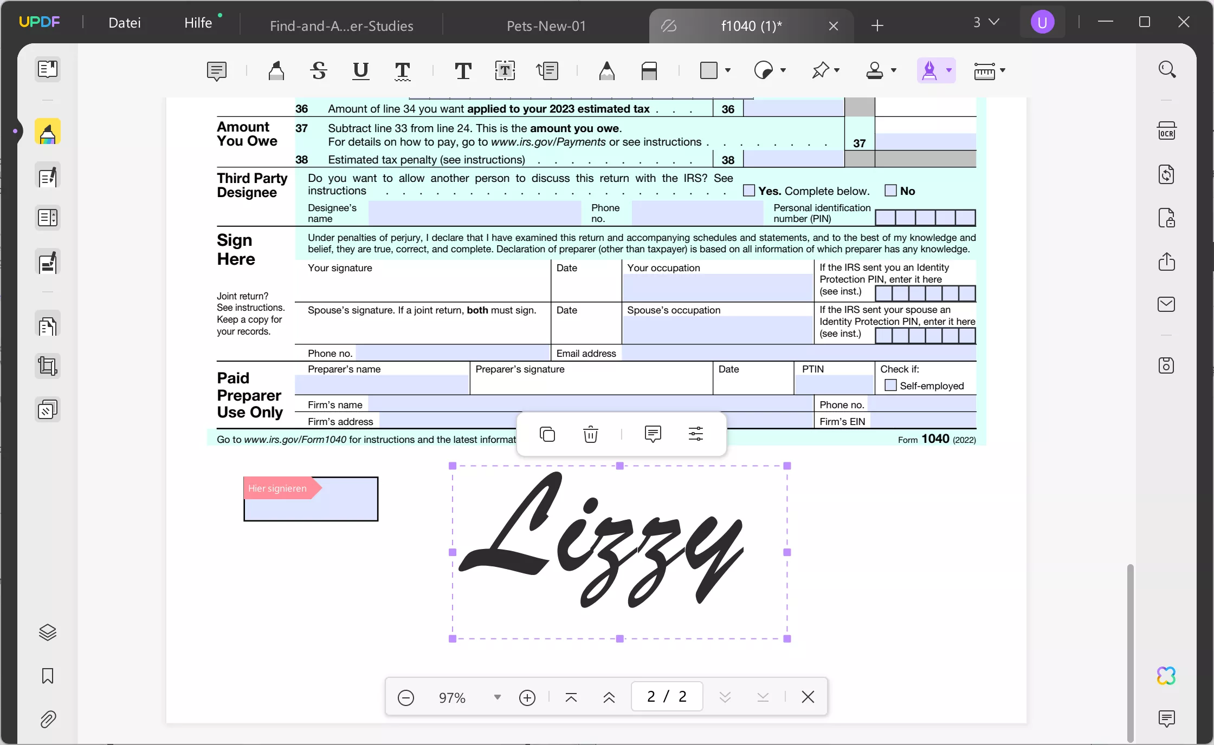Viewport: 1214px width, 745px height.
Task: Click the Hier signieren signature field
Action: point(311,499)
